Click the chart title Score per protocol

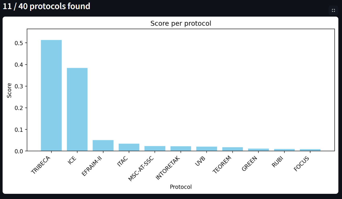pos(181,23)
